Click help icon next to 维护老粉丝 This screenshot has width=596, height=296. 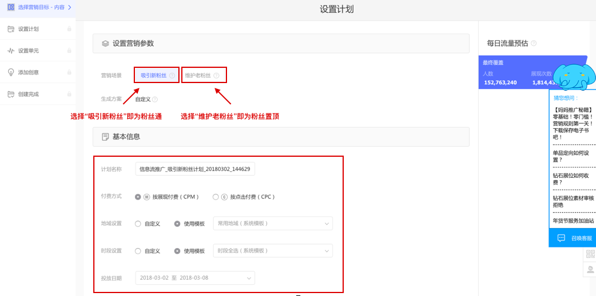tap(216, 75)
